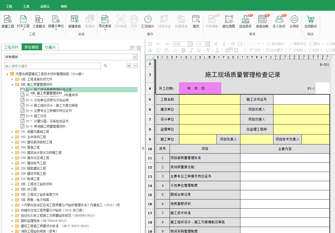Image resolution: width=335 pixels, height=233 pixels.
Task: Open the 帮助 menu
Action: tap(64, 6)
